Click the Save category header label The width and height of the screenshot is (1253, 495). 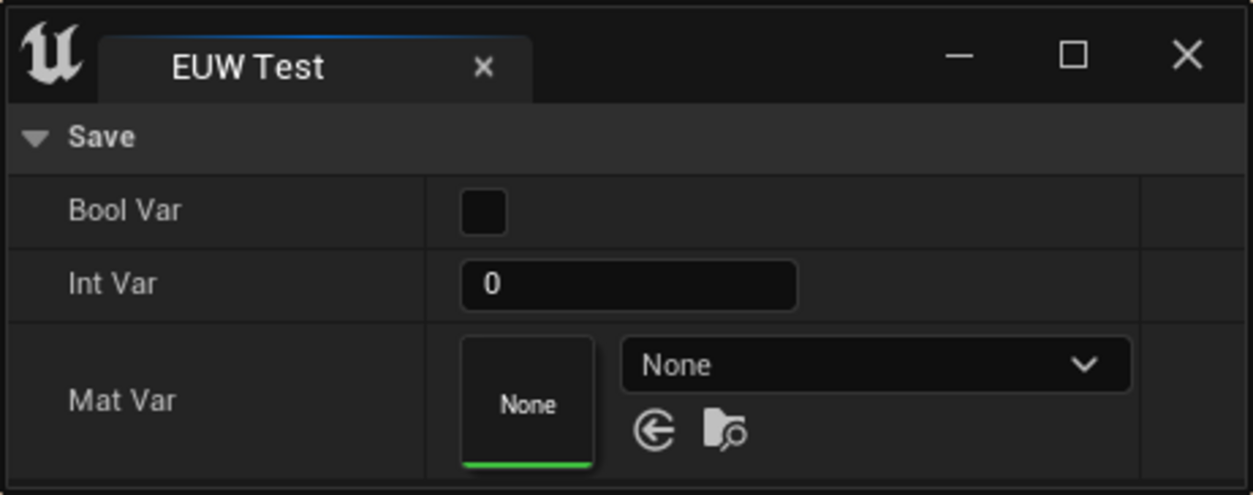pos(101,137)
